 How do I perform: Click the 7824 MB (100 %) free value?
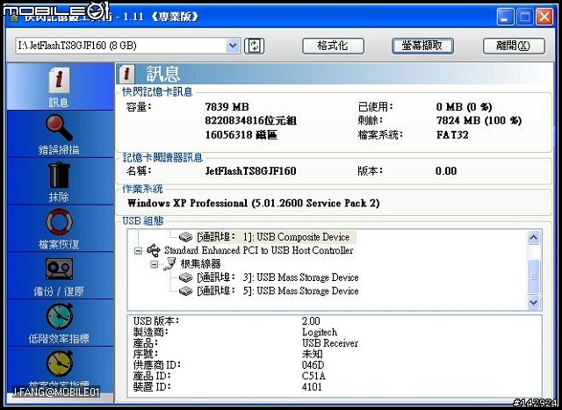[479, 120]
